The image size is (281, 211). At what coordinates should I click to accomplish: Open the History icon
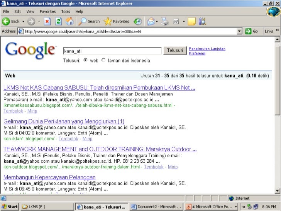pos(138,22)
